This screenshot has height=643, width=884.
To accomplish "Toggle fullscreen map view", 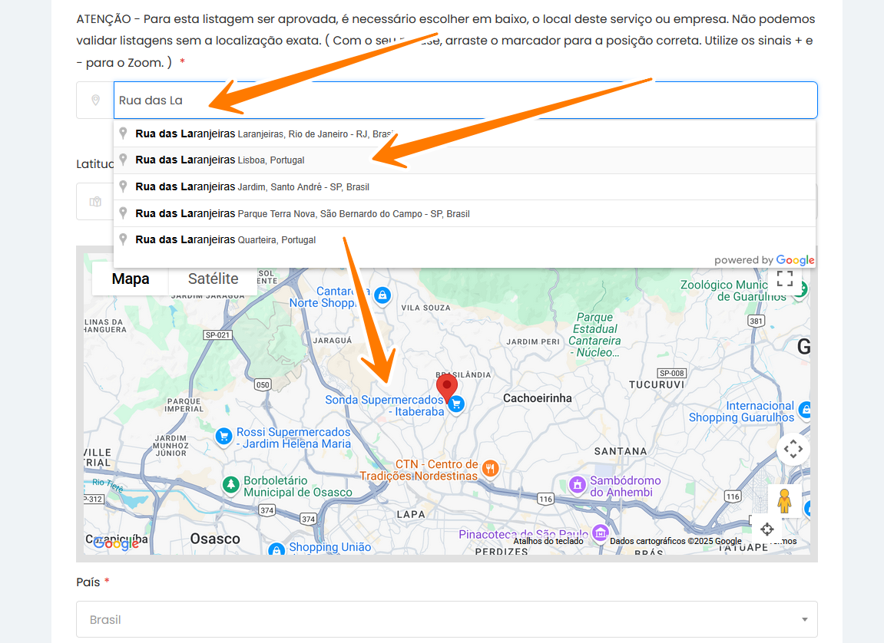I will (785, 278).
